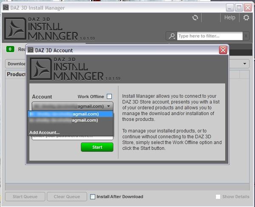Click the Clear Queue button
Image resolution: width=255 pixels, height=207 pixels.
tap(67, 197)
